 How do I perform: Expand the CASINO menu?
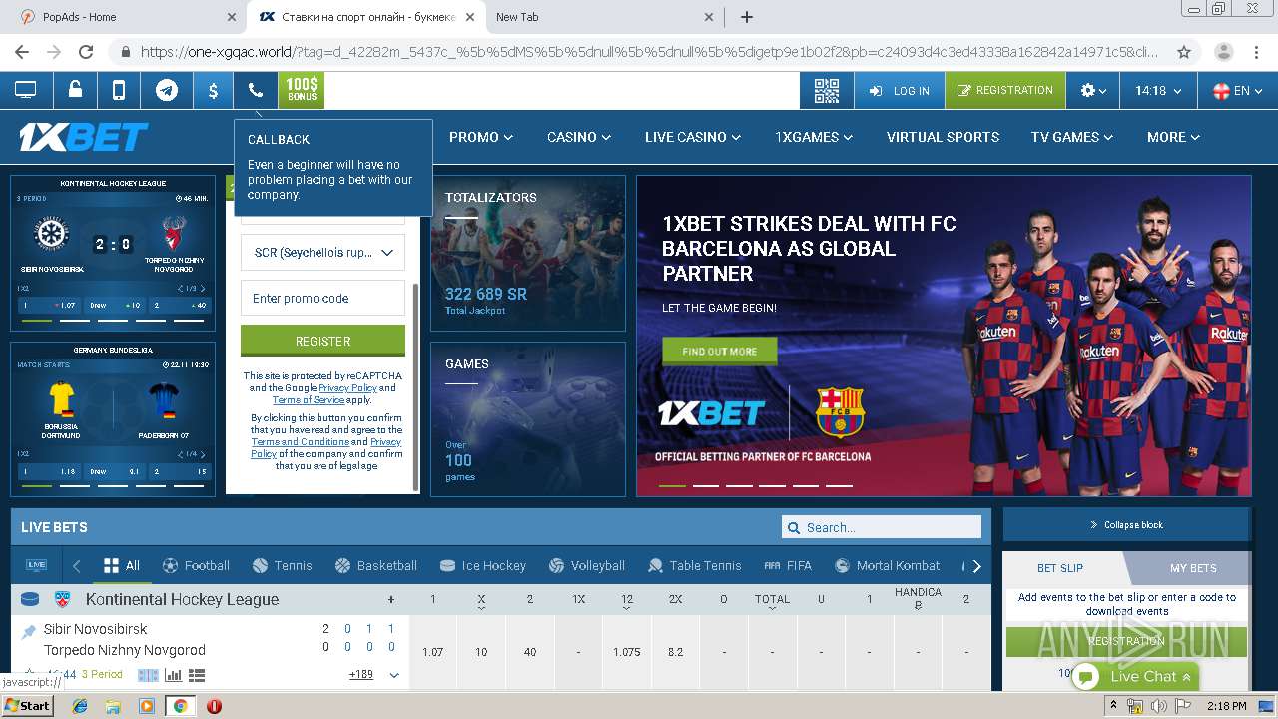[579, 137]
